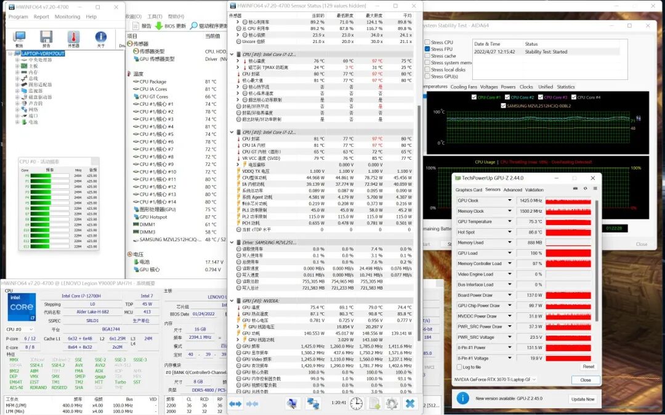Viewport: 665px width, 415px height.
Task: Click the blue X icon in sensor toolbar
Action: 409,403
